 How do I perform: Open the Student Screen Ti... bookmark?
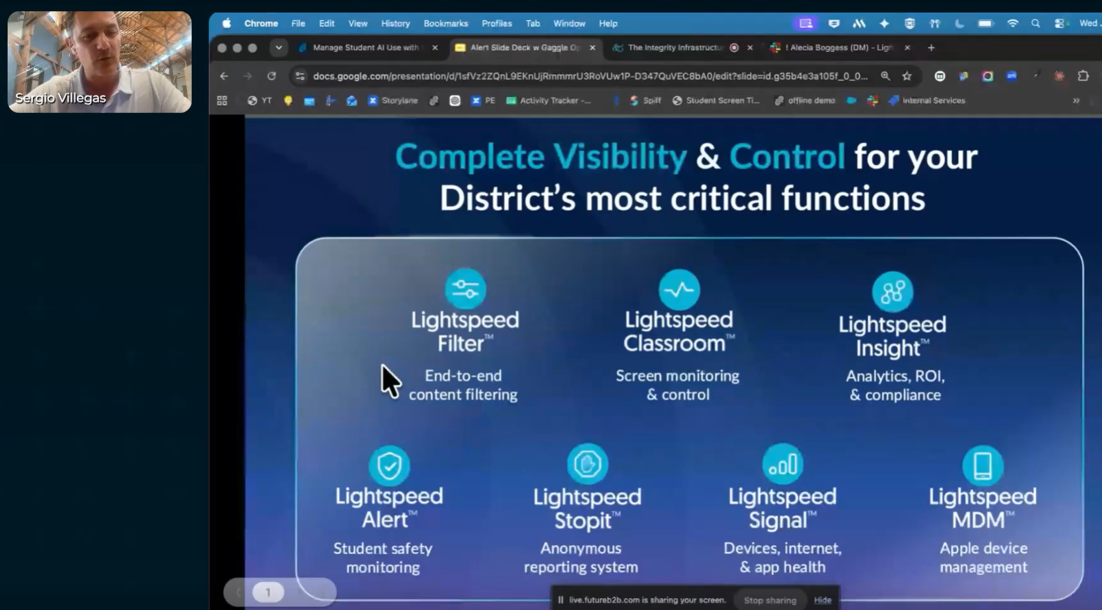pyautogui.click(x=716, y=101)
